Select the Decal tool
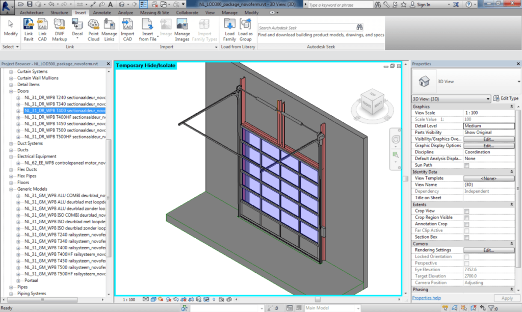522x312 pixels. (77, 28)
